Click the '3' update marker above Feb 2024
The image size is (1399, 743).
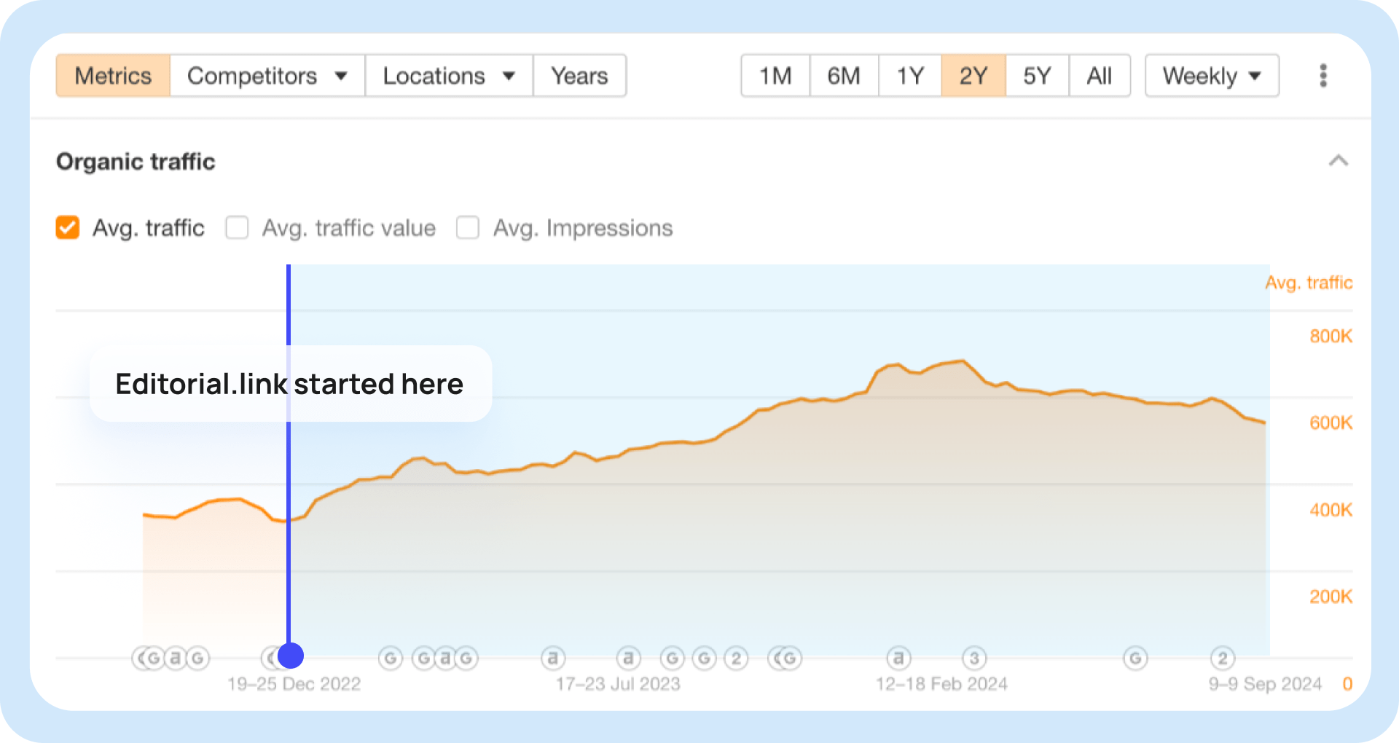point(974,659)
